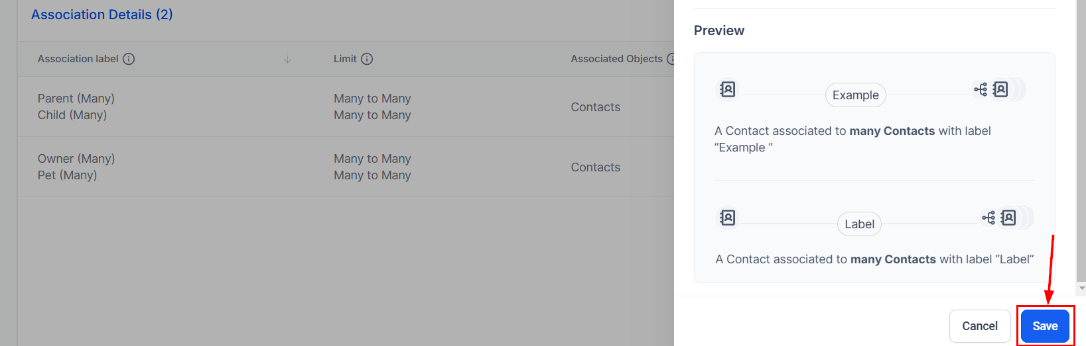Click the Example label pill in preview
This screenshot has width=1086, height=346.
click(x=855, y=95)
